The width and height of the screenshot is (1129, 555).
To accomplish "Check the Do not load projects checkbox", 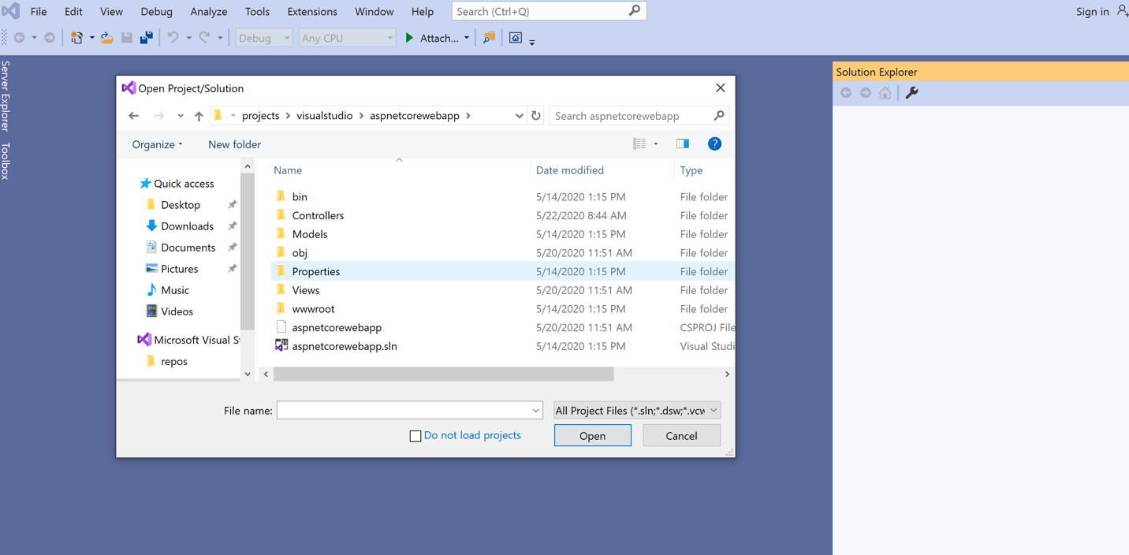I will tap(415, 436).
